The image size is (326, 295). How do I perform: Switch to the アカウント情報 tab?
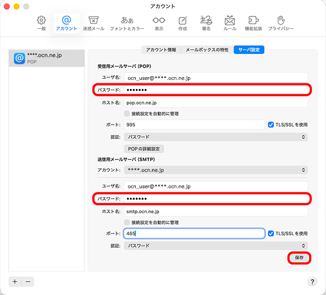point(160,50)
